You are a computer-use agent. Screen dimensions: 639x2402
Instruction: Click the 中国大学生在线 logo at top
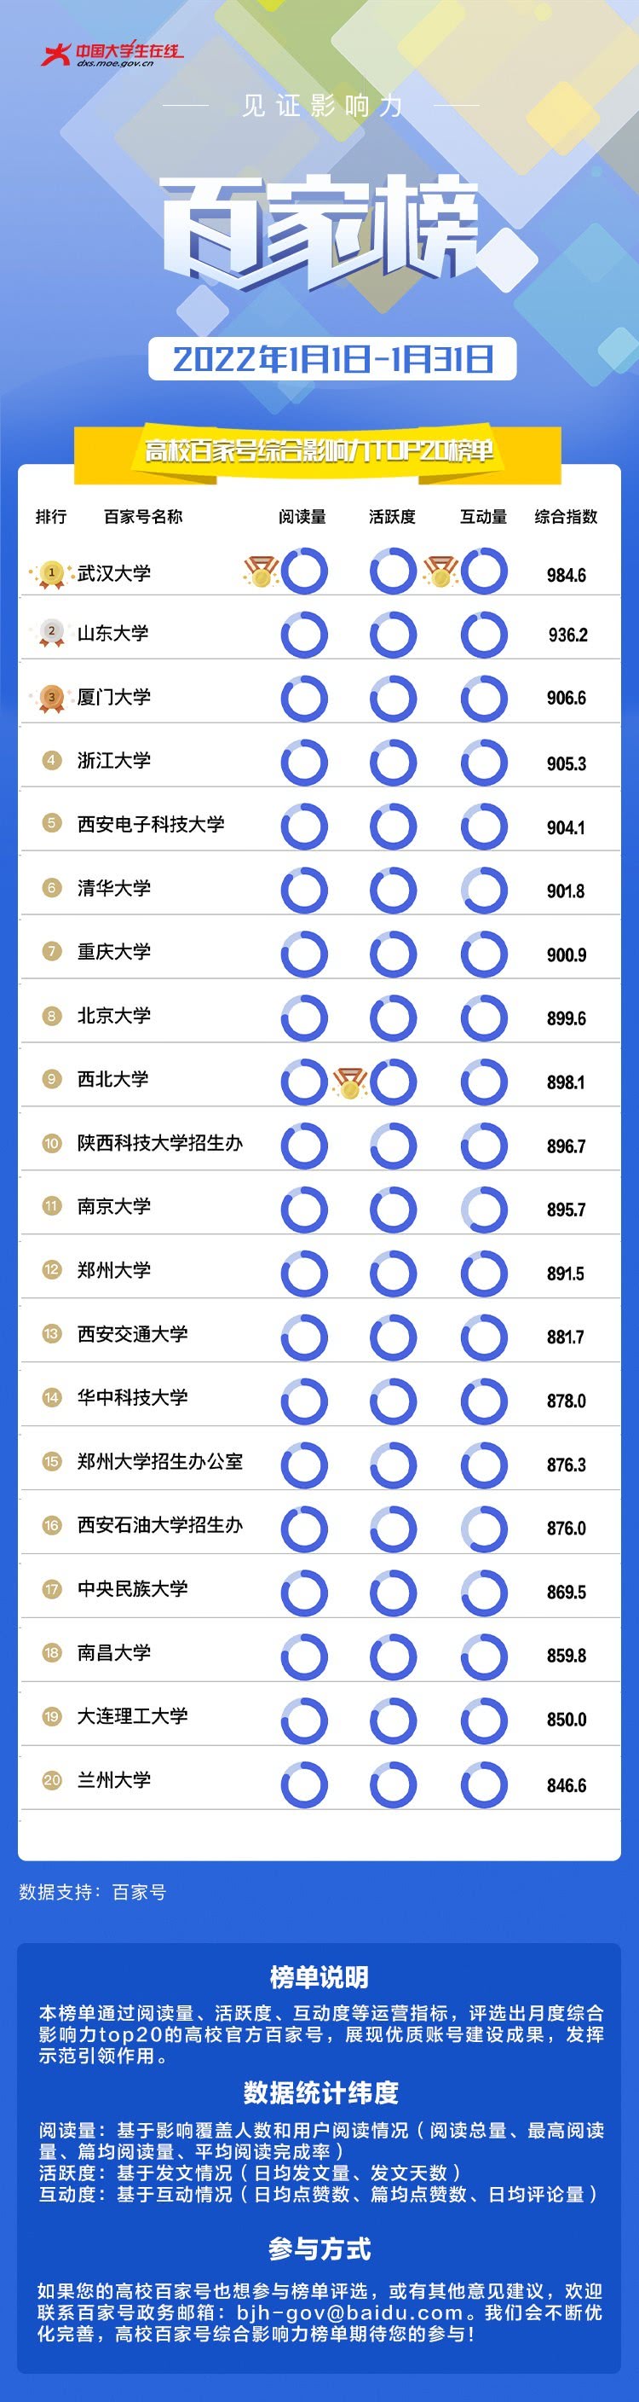point(112,54)
